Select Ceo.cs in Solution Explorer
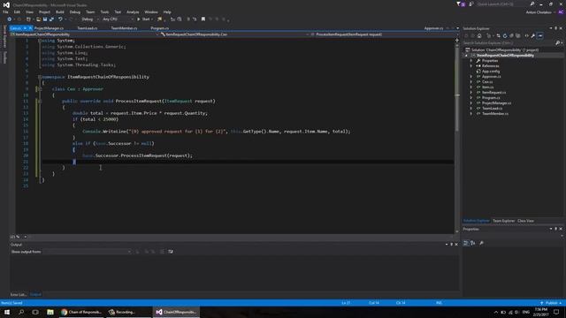The height and width of the screenshot is (318, 566). click(x=487, y=82)
